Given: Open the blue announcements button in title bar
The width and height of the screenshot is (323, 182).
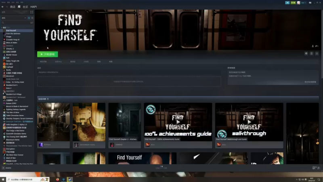Looking at the screenshot, I should [x=287, y=3].
